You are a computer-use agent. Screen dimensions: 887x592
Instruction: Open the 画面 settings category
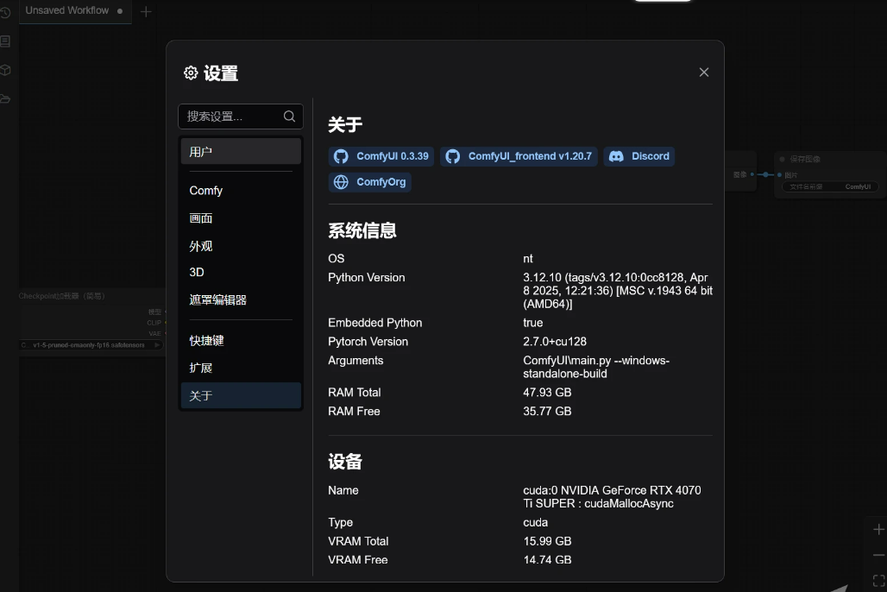[x=241, y=218]
